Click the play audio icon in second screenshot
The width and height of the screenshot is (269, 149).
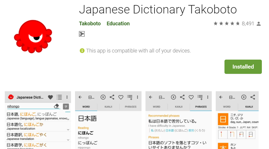(x=103, y=97)
